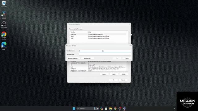Open the DaVinci Resolve desktop shortcut

[x=4, y=15]
